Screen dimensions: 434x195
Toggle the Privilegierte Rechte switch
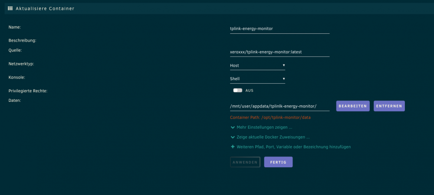pos(237,90)
